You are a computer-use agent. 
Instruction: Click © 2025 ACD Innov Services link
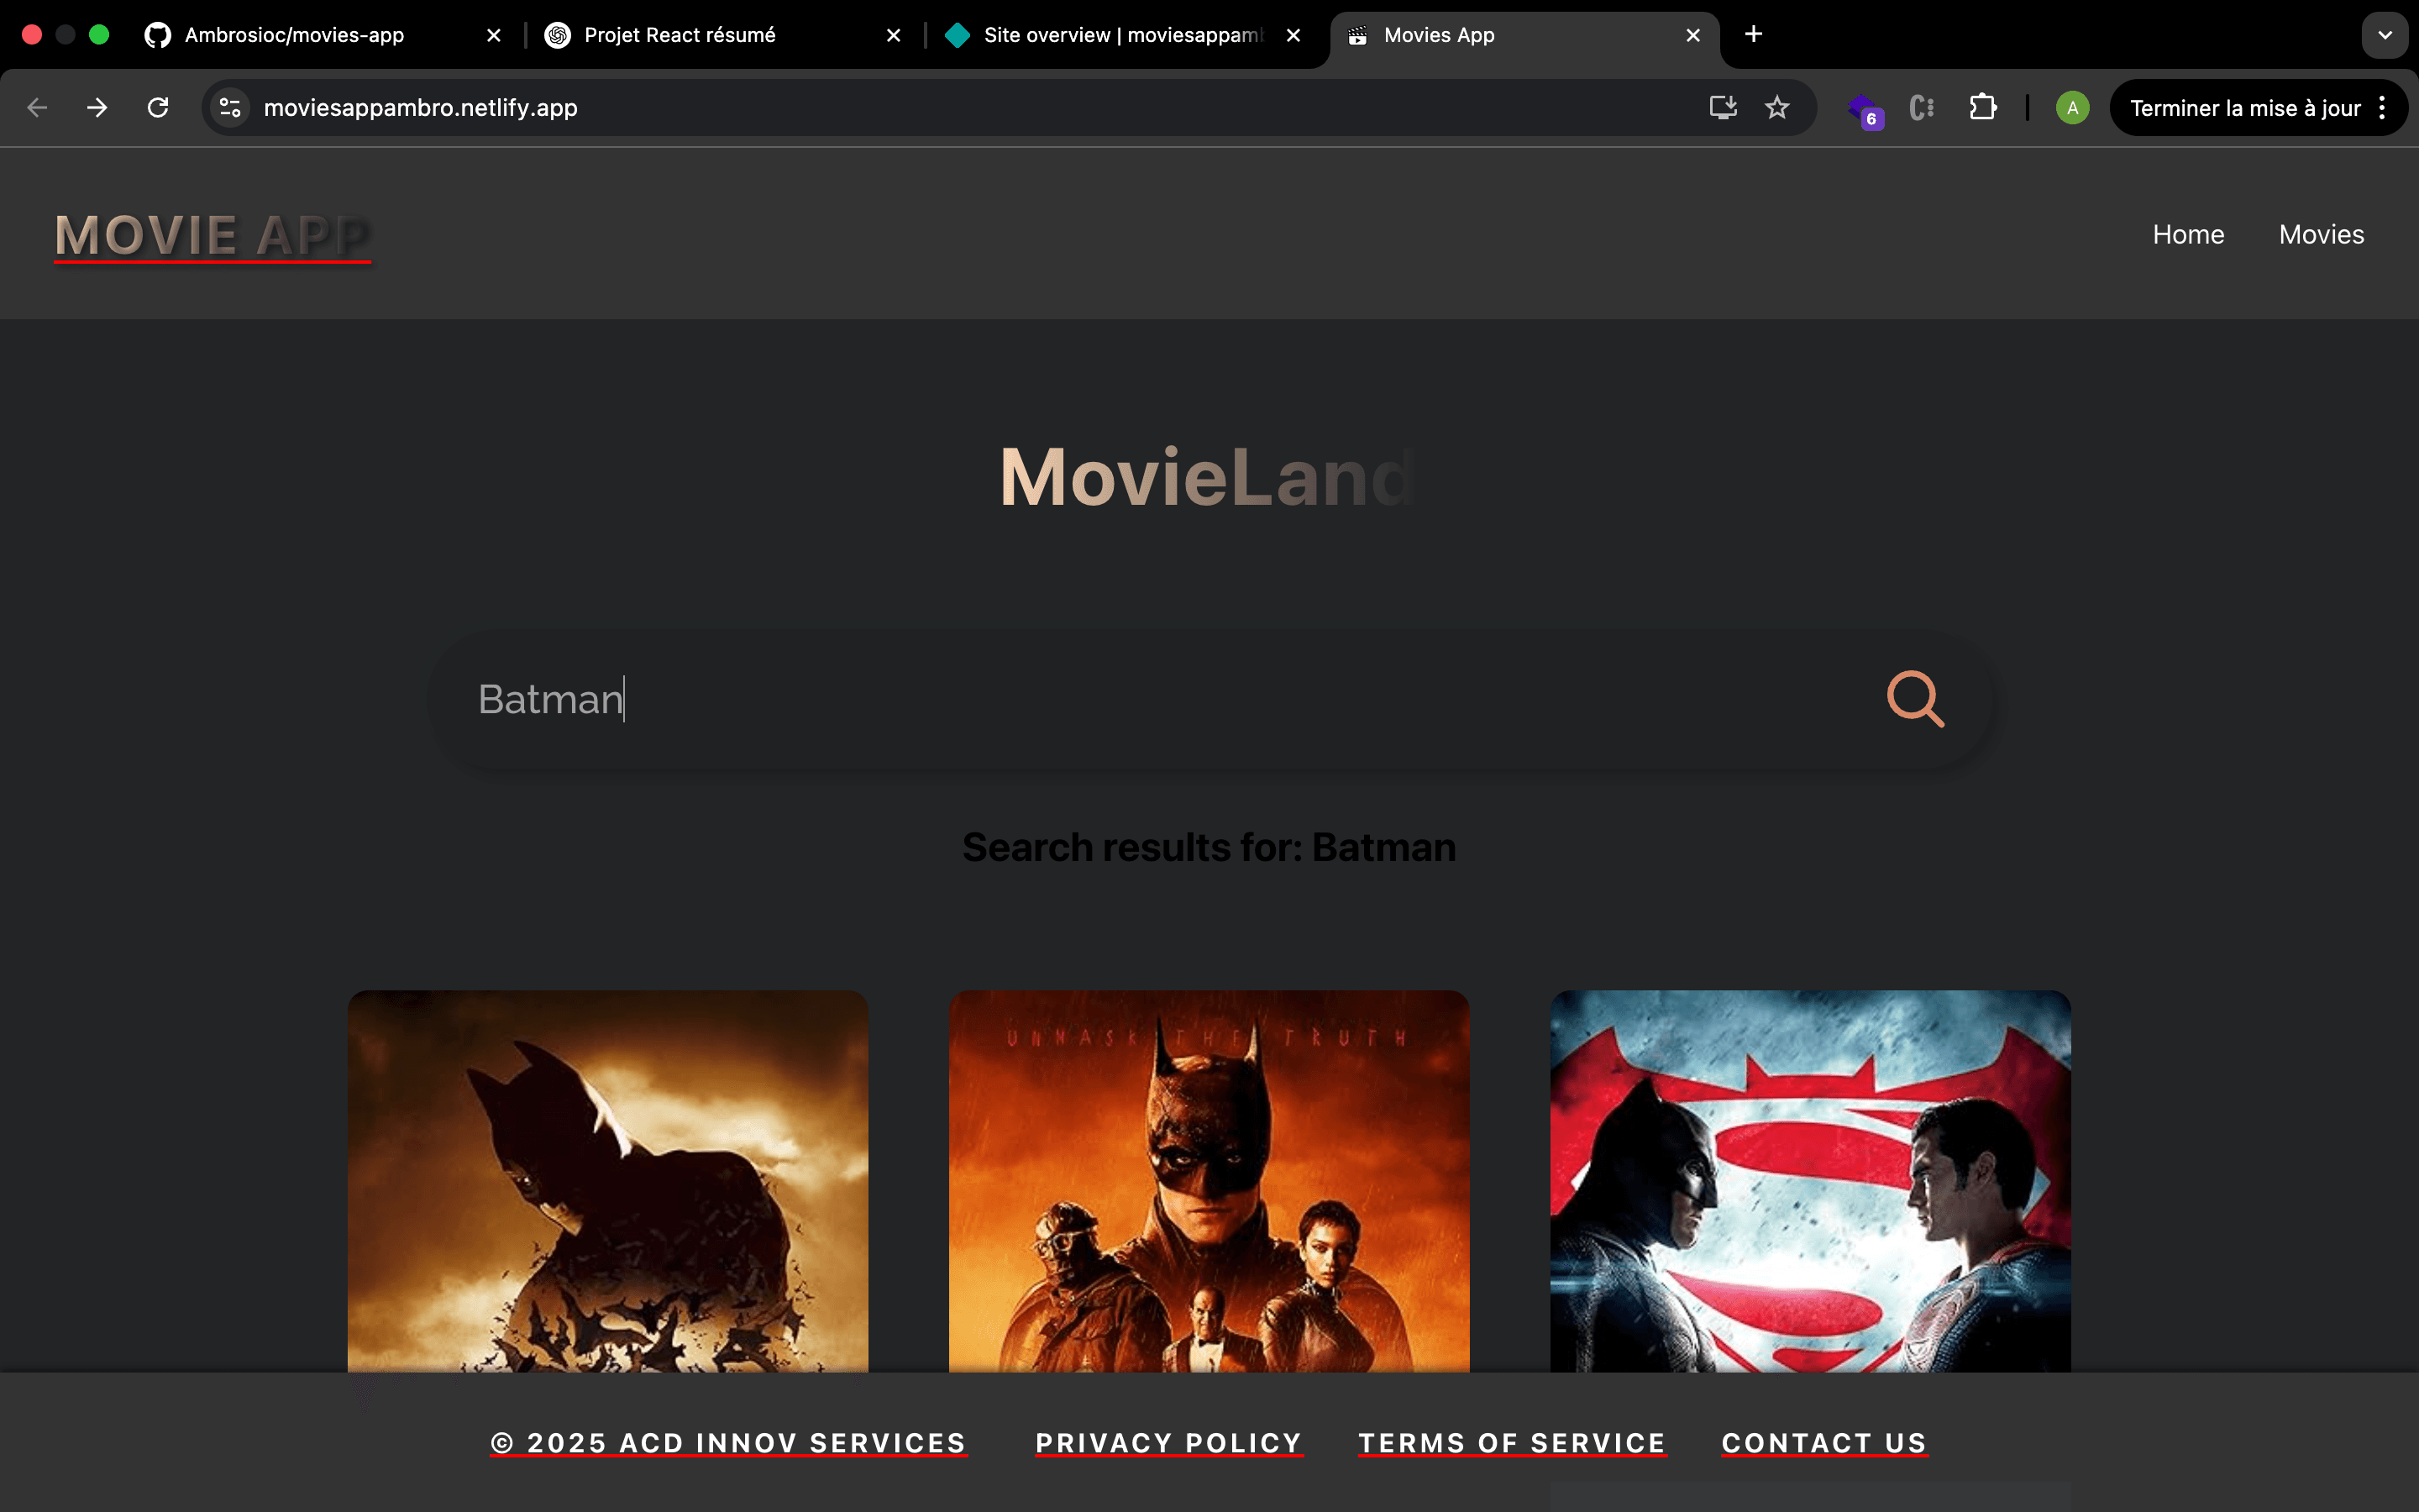tap(729, 1443)
